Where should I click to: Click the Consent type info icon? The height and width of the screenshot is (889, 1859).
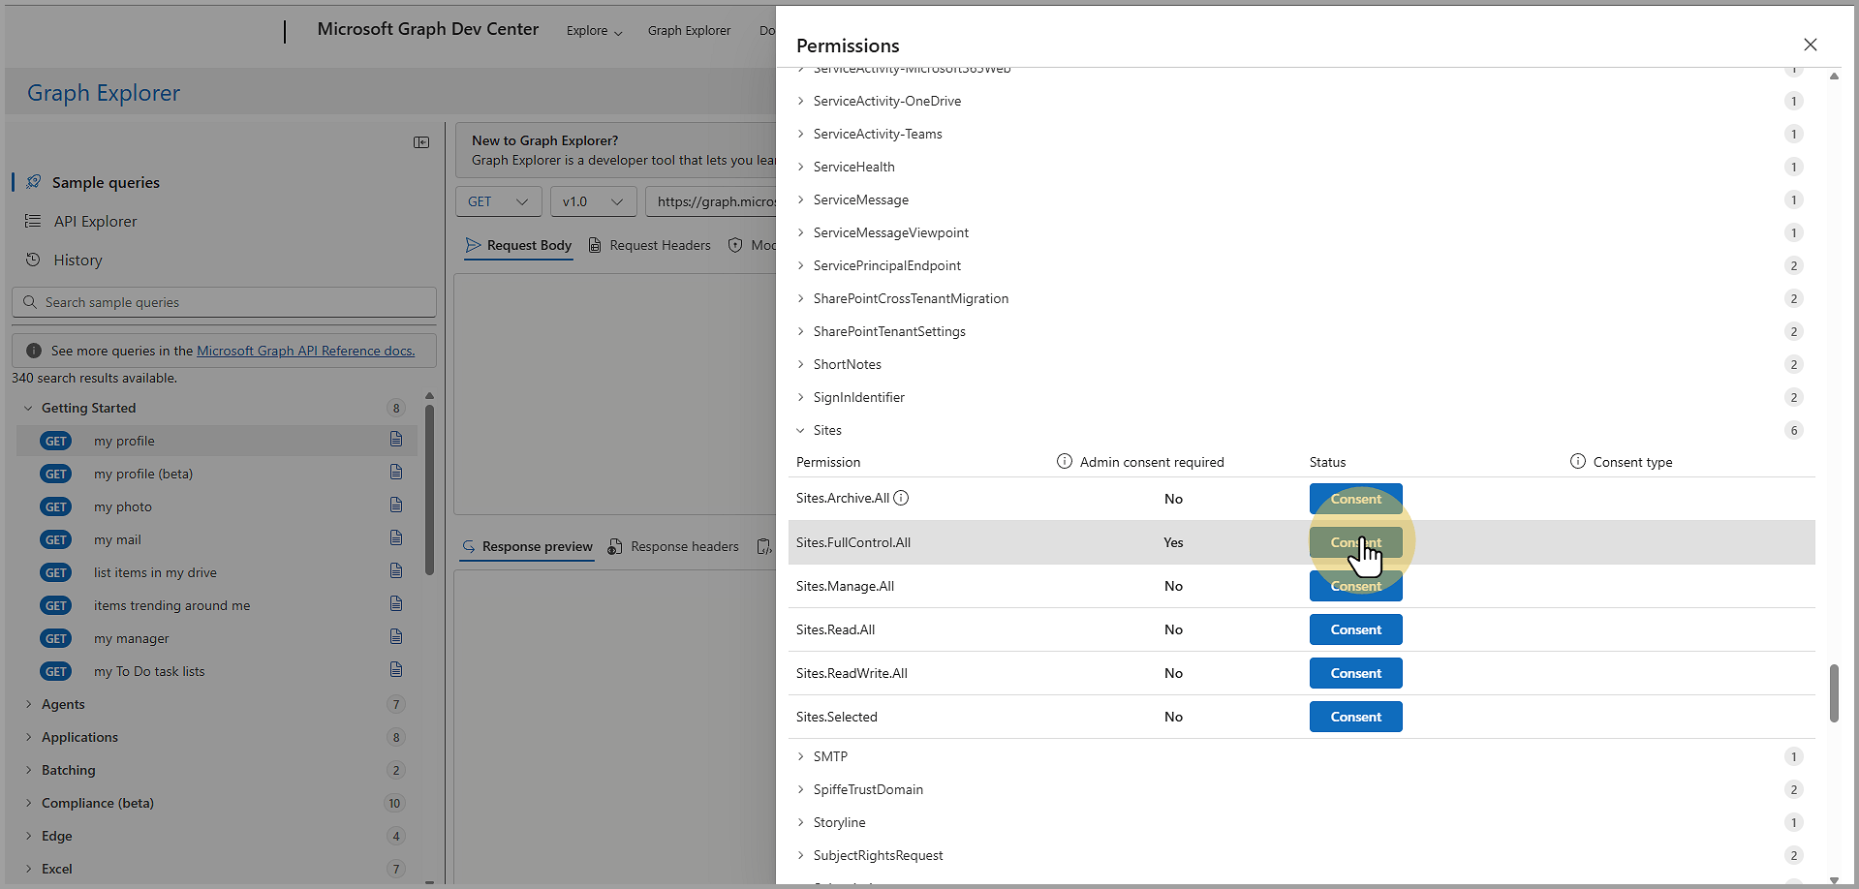tap(1577, 462)
